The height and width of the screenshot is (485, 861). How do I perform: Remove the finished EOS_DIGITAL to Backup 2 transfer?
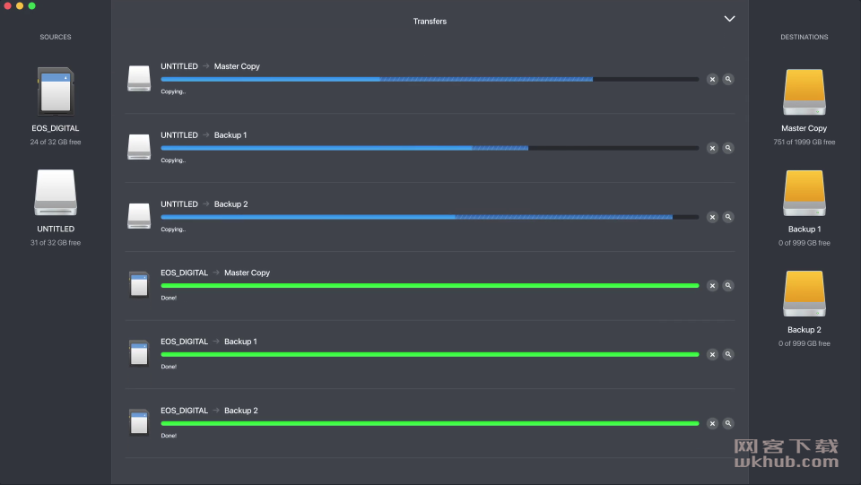(712, 423)
